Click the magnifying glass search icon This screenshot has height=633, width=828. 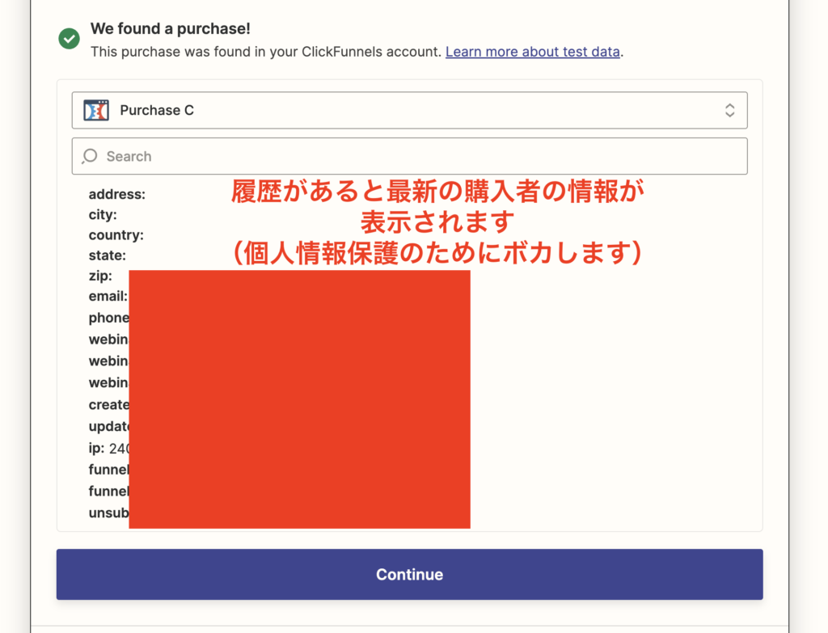[90, 156]
